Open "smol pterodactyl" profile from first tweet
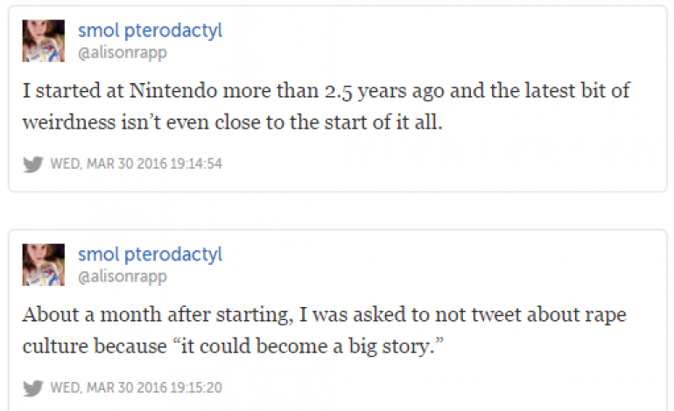Screen dimensions: 674x411 pos(150,31)
